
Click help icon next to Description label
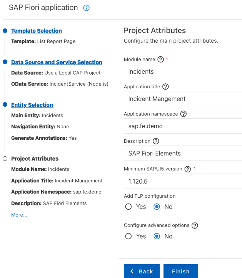[x=156, y=141]
